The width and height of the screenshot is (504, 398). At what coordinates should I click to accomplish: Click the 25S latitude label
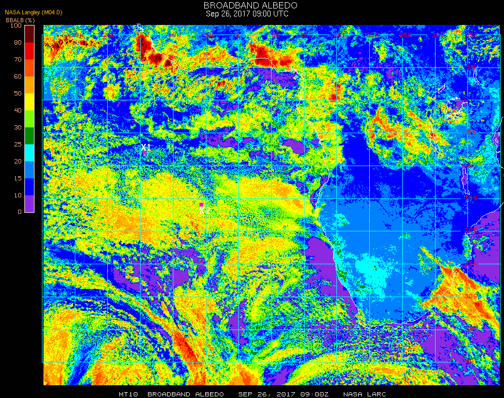[x=471, y=263]
